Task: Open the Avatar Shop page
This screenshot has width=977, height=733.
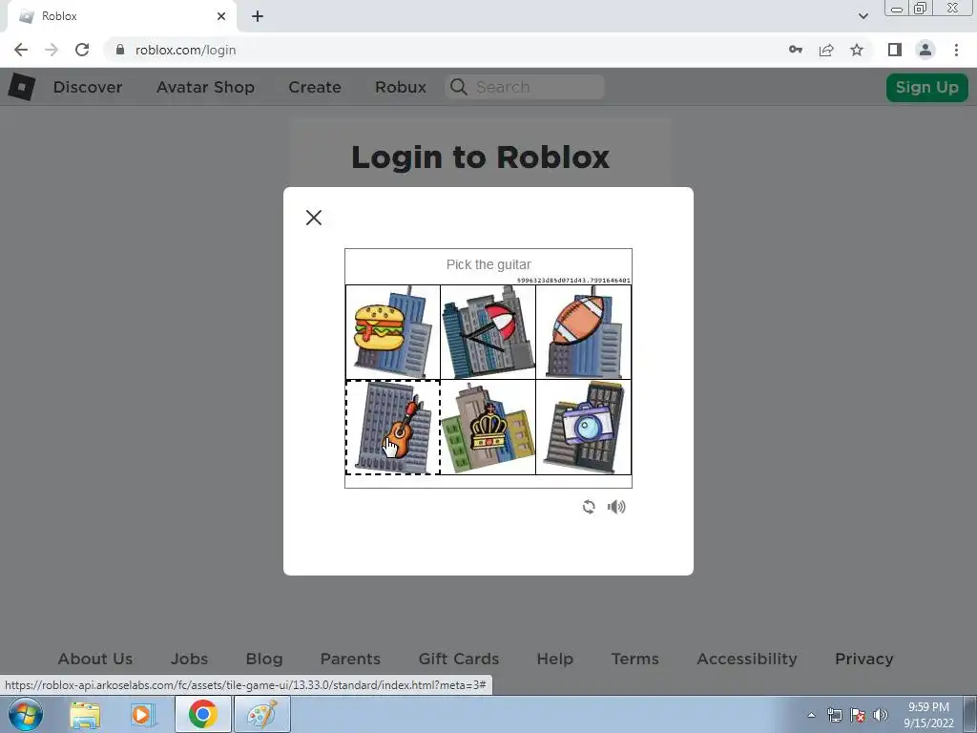Action: (x=206, y=87)
